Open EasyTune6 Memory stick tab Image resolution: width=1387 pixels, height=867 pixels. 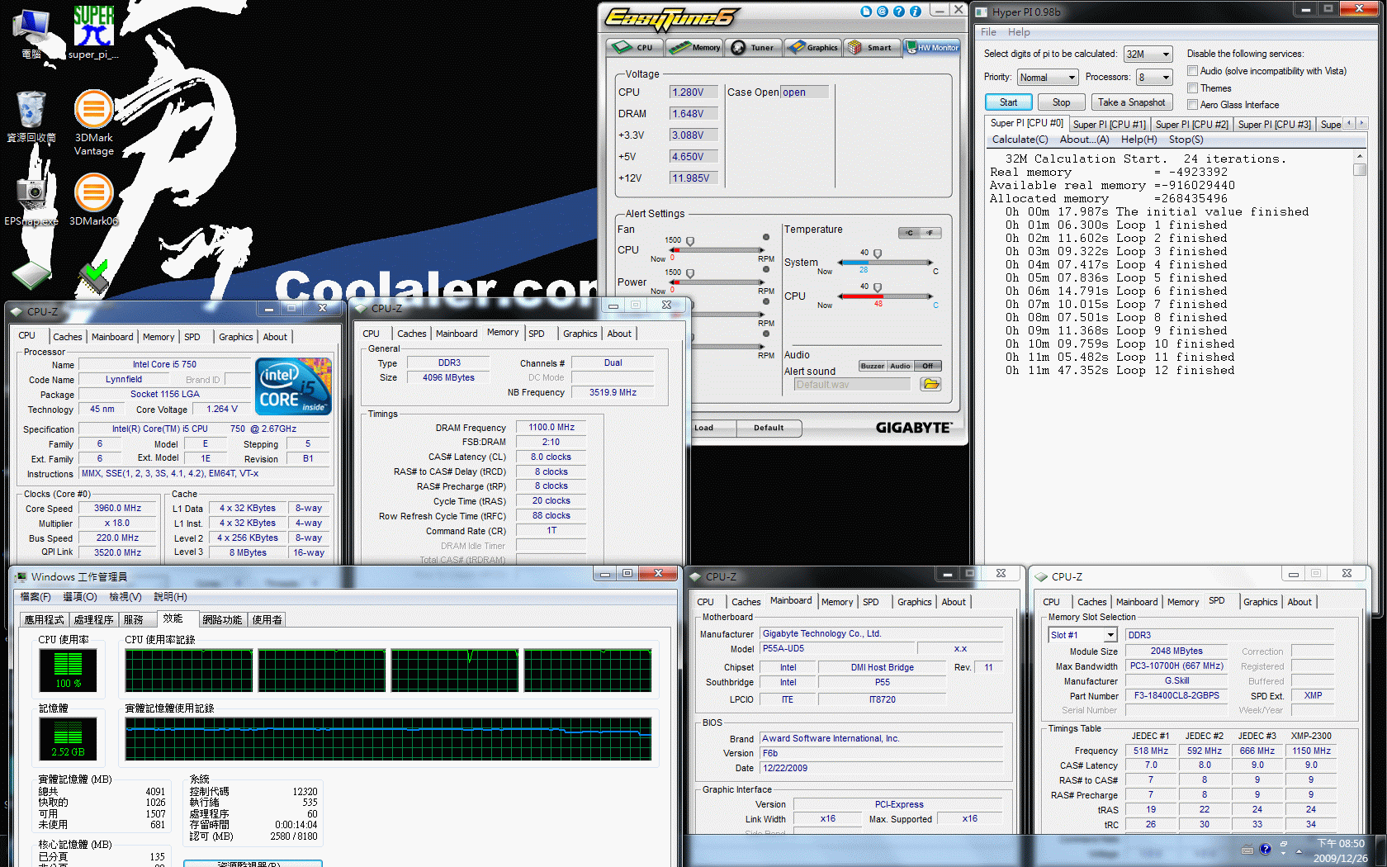tap(694, 47)
